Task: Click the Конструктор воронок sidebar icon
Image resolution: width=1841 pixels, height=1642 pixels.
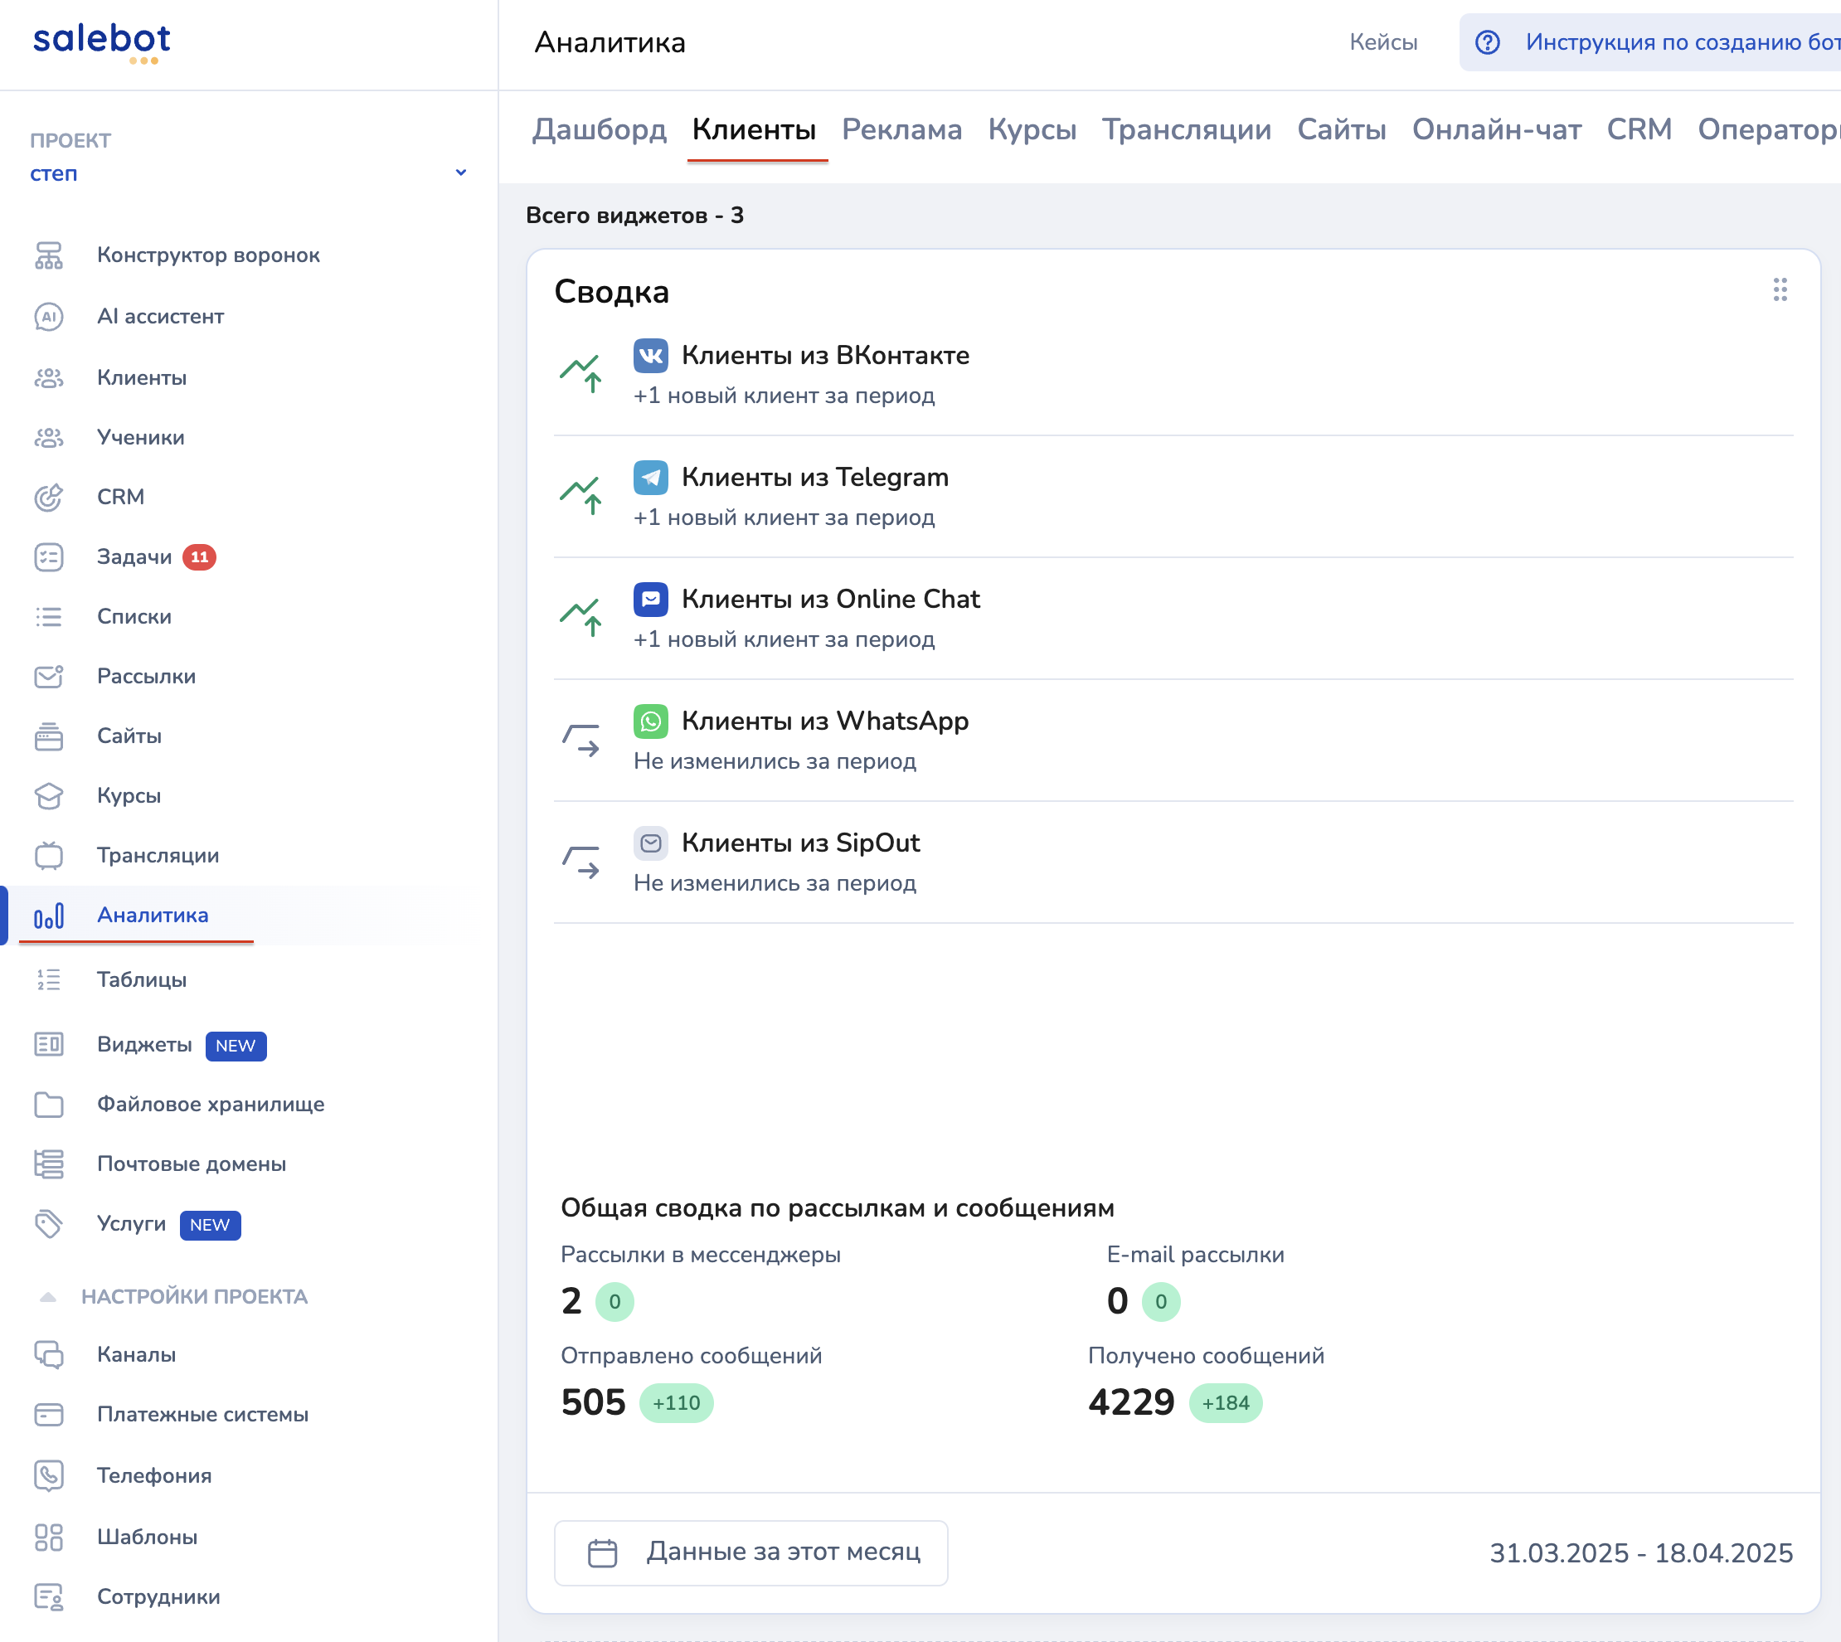Action: (49, 255)
